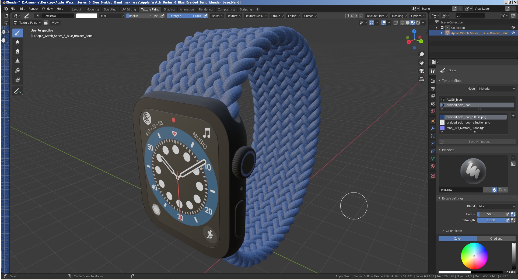Screen dimensions: 518x280
Task: Open the World properties tab
Action: coord(433,111)
